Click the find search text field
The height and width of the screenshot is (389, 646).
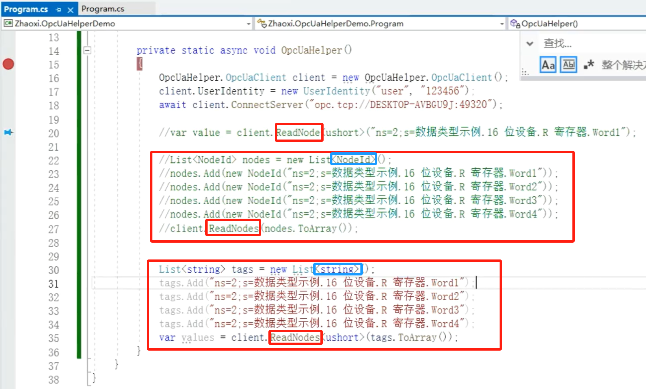(x=592, y=43)
